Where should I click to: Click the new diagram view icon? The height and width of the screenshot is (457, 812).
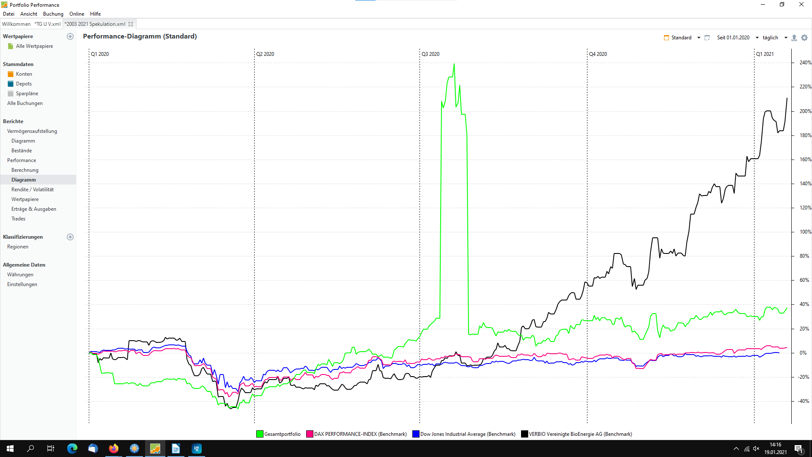tap(707, 38)
